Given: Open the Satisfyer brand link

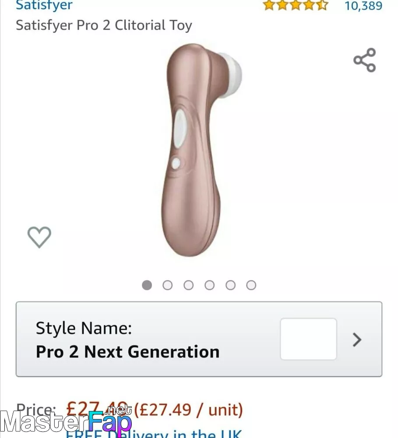Looking at the screenshot, I should [44, 6].
